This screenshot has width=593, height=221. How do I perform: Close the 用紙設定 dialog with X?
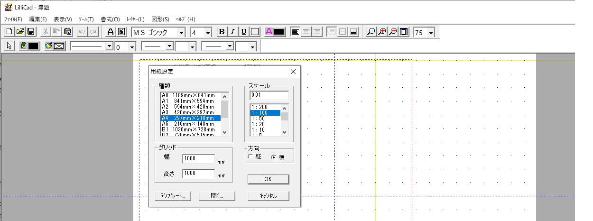click(293, 72)
